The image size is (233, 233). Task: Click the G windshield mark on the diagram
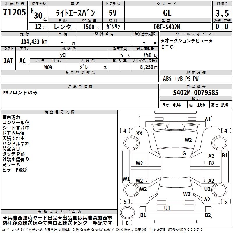click(184, 153)
